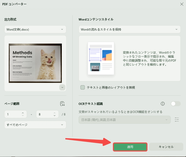This screenshot has height=157, width=186.
Task: Click the ページ範囲 heading
Action: coord(12,104)
